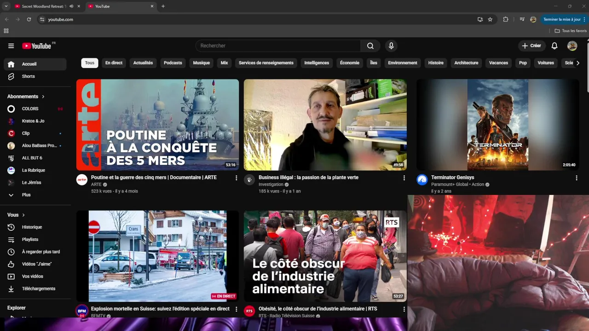Viewport: 589px width, 331px height.
Task: Play the Poutine ARTE documentary thumbnail
Action: [x=157, y=125]
